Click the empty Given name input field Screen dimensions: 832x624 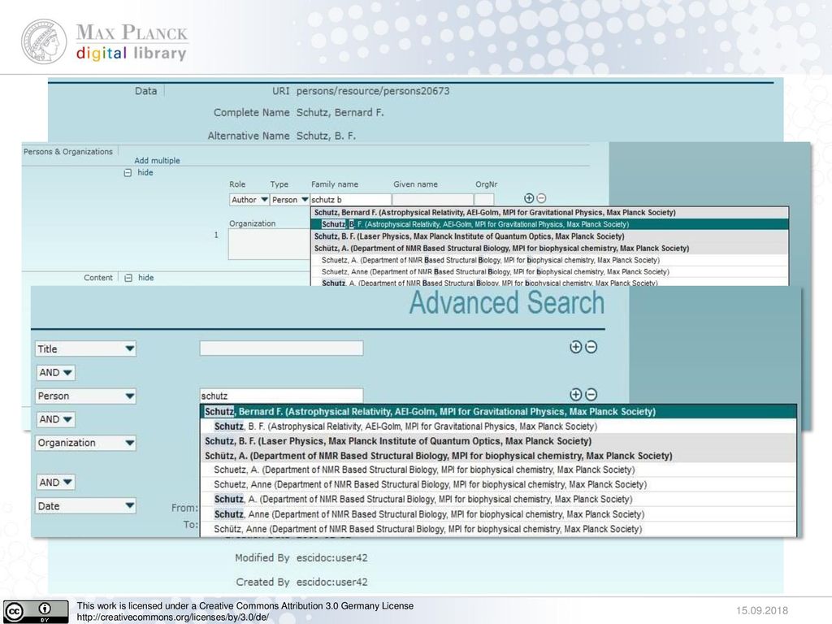pos(432,200)
